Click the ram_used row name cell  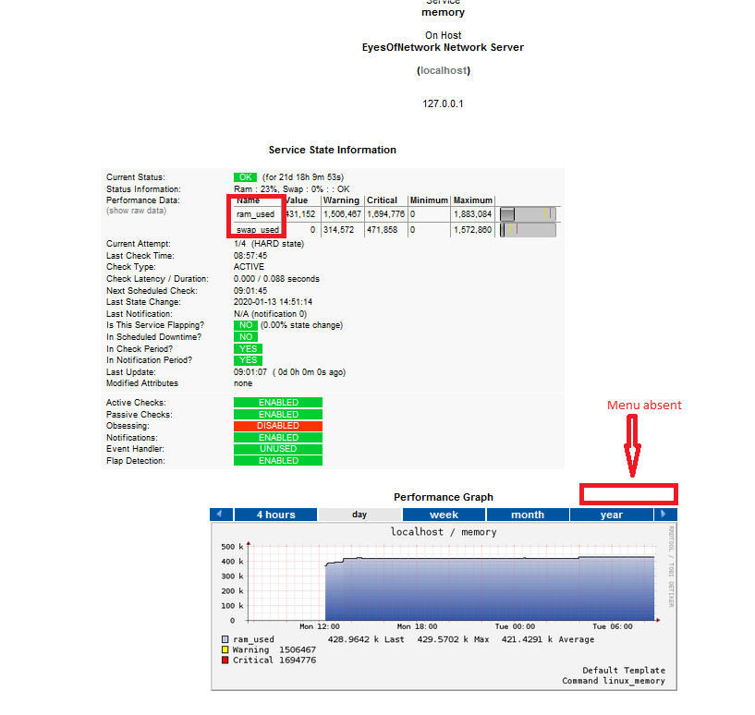click(256, 214)
